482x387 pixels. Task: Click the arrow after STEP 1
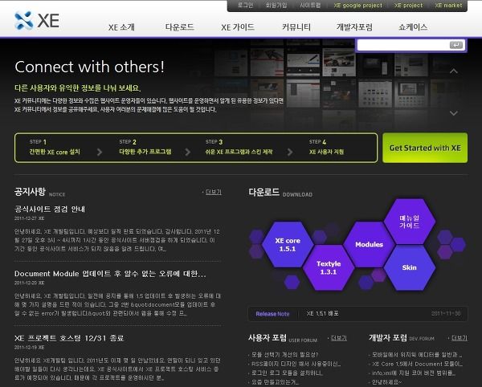[x=100, y=152]
